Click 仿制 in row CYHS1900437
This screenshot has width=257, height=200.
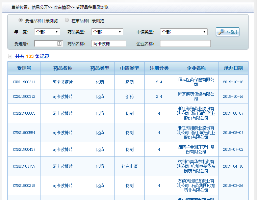click(x=129, y=149)
